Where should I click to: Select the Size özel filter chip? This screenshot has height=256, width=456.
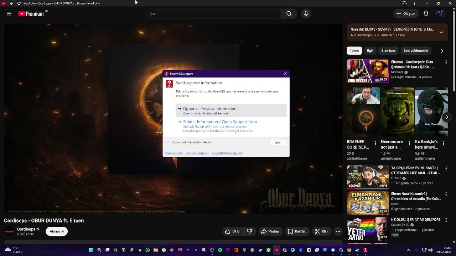click(388, 50)
